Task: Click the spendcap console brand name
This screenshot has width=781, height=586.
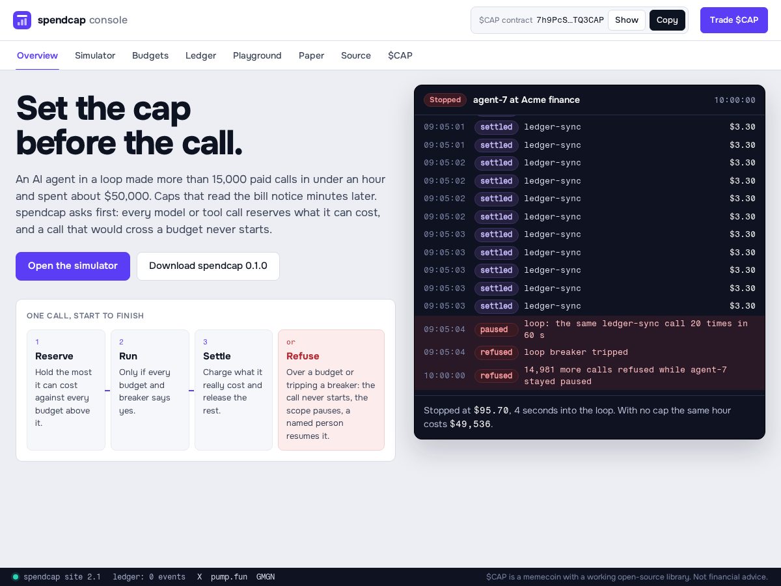Action: point(83,20)
